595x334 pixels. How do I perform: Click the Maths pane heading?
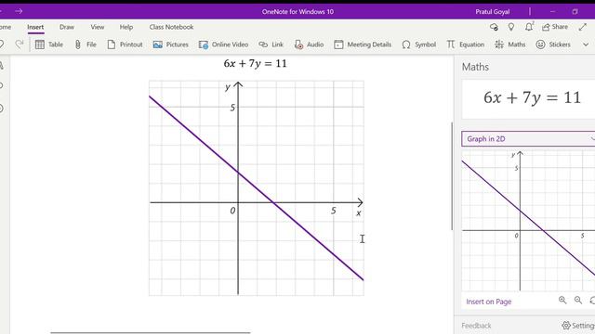475,67
